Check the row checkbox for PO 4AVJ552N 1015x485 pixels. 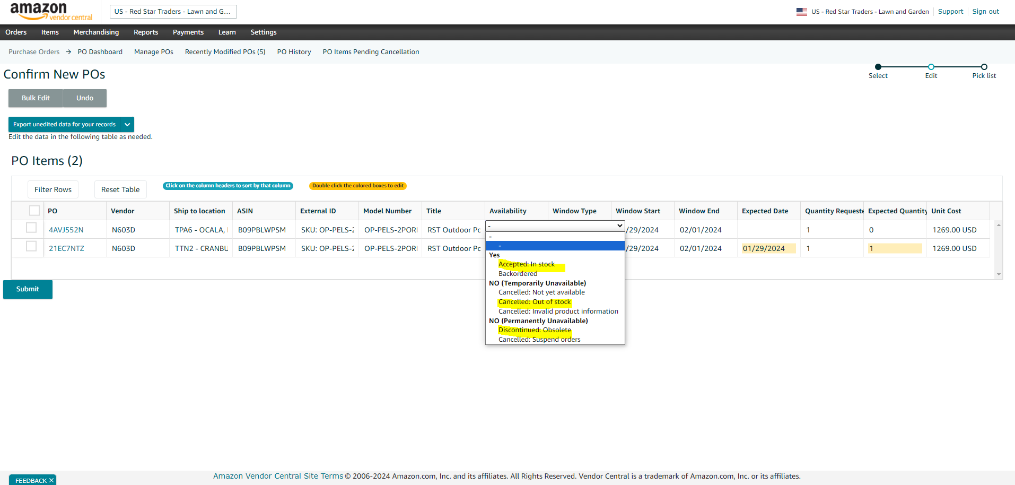tap(31, 228)
